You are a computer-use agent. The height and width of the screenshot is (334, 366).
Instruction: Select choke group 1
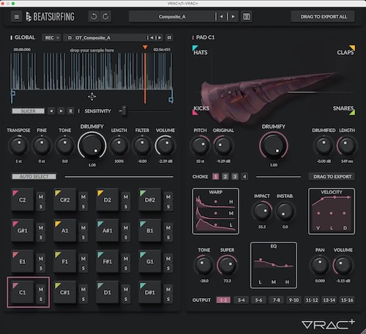tap(215, 176)
